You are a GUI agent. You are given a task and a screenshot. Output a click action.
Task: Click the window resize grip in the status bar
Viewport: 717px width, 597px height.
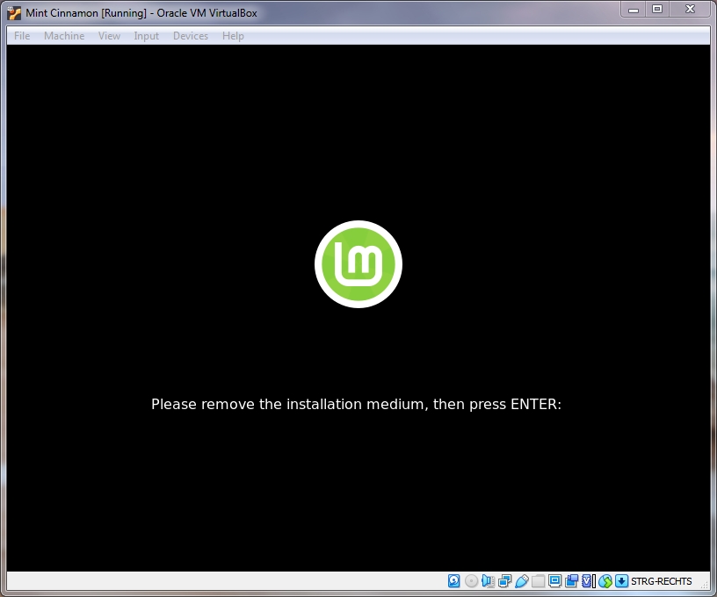(706, 585)
